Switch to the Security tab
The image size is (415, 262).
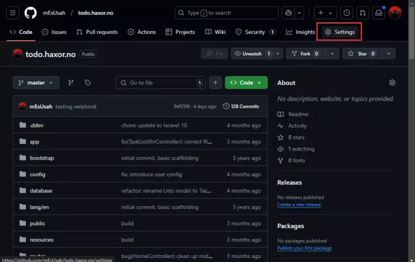tap(255, 32)
